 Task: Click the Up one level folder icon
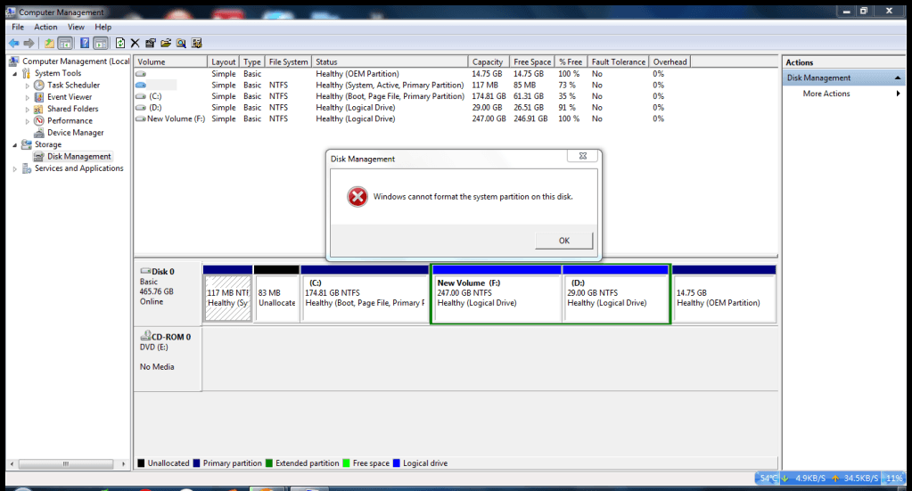[49, 43]
